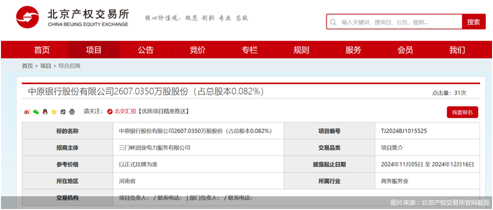Viewport: 493px width, 210px height.
Task: Click the magnifier icon in search box
Action: (333, 22)
